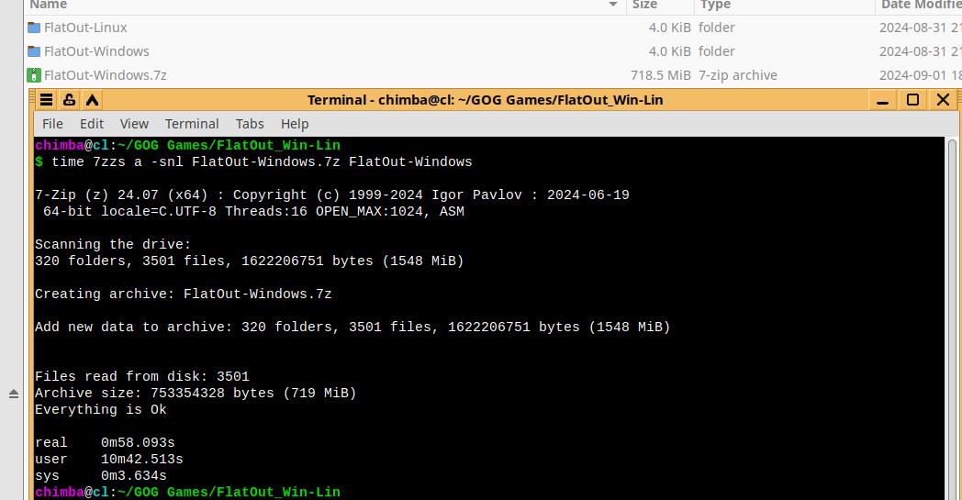Click the '64-bit locale=C.UTF-8 Threads:16' line
This screenshot has width=962, height=500.
[253, 212]
